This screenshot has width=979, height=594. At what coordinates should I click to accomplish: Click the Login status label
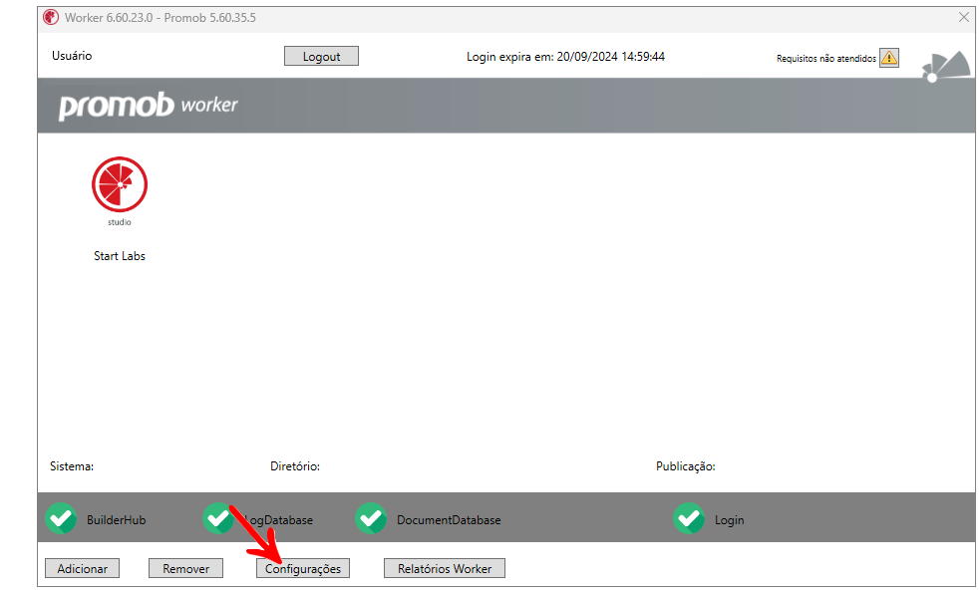tap(729, 520)
